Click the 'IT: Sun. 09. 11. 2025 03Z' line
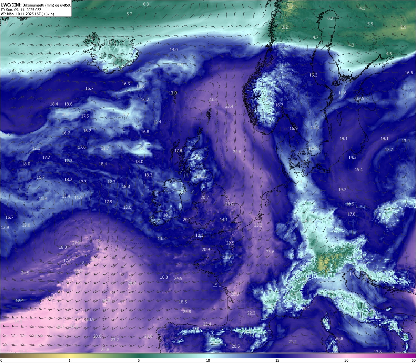This screenshot has height=363, width=416. point(22,10)
